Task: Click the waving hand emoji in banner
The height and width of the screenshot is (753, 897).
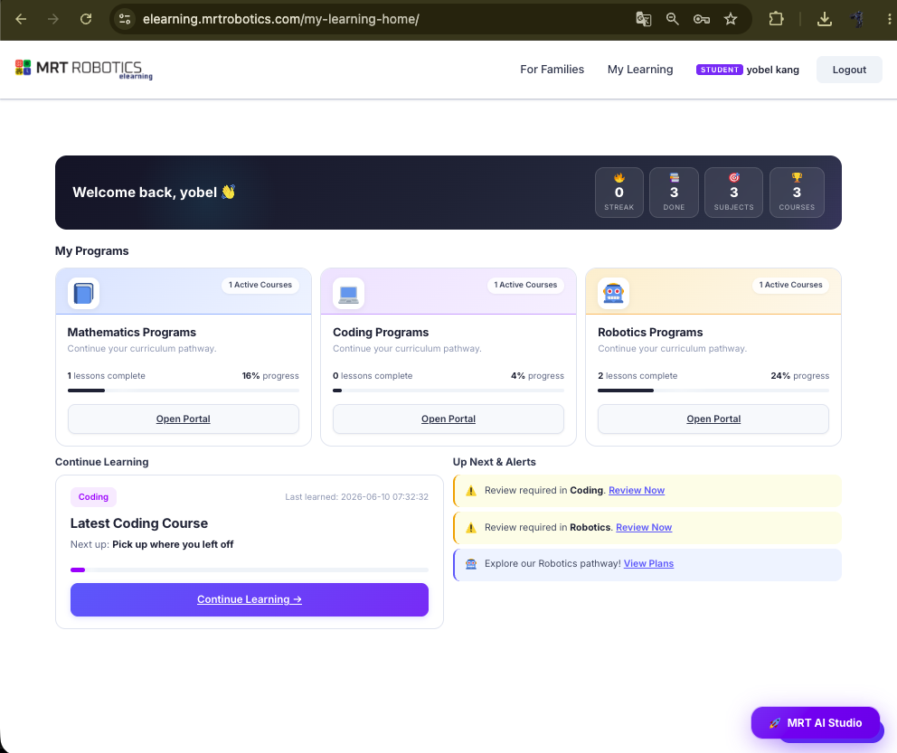Action: [228, 192]
